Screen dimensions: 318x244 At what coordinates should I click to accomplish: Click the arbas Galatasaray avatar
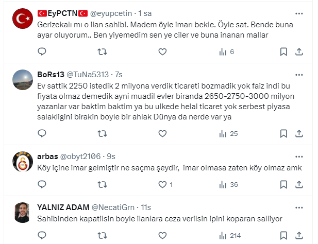(23, 161)
